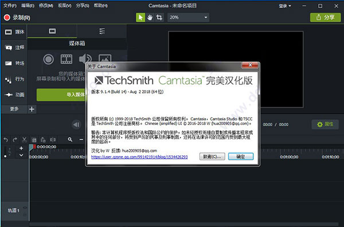
Task: Choose the crop tool icon
Action: pos(159,17)
